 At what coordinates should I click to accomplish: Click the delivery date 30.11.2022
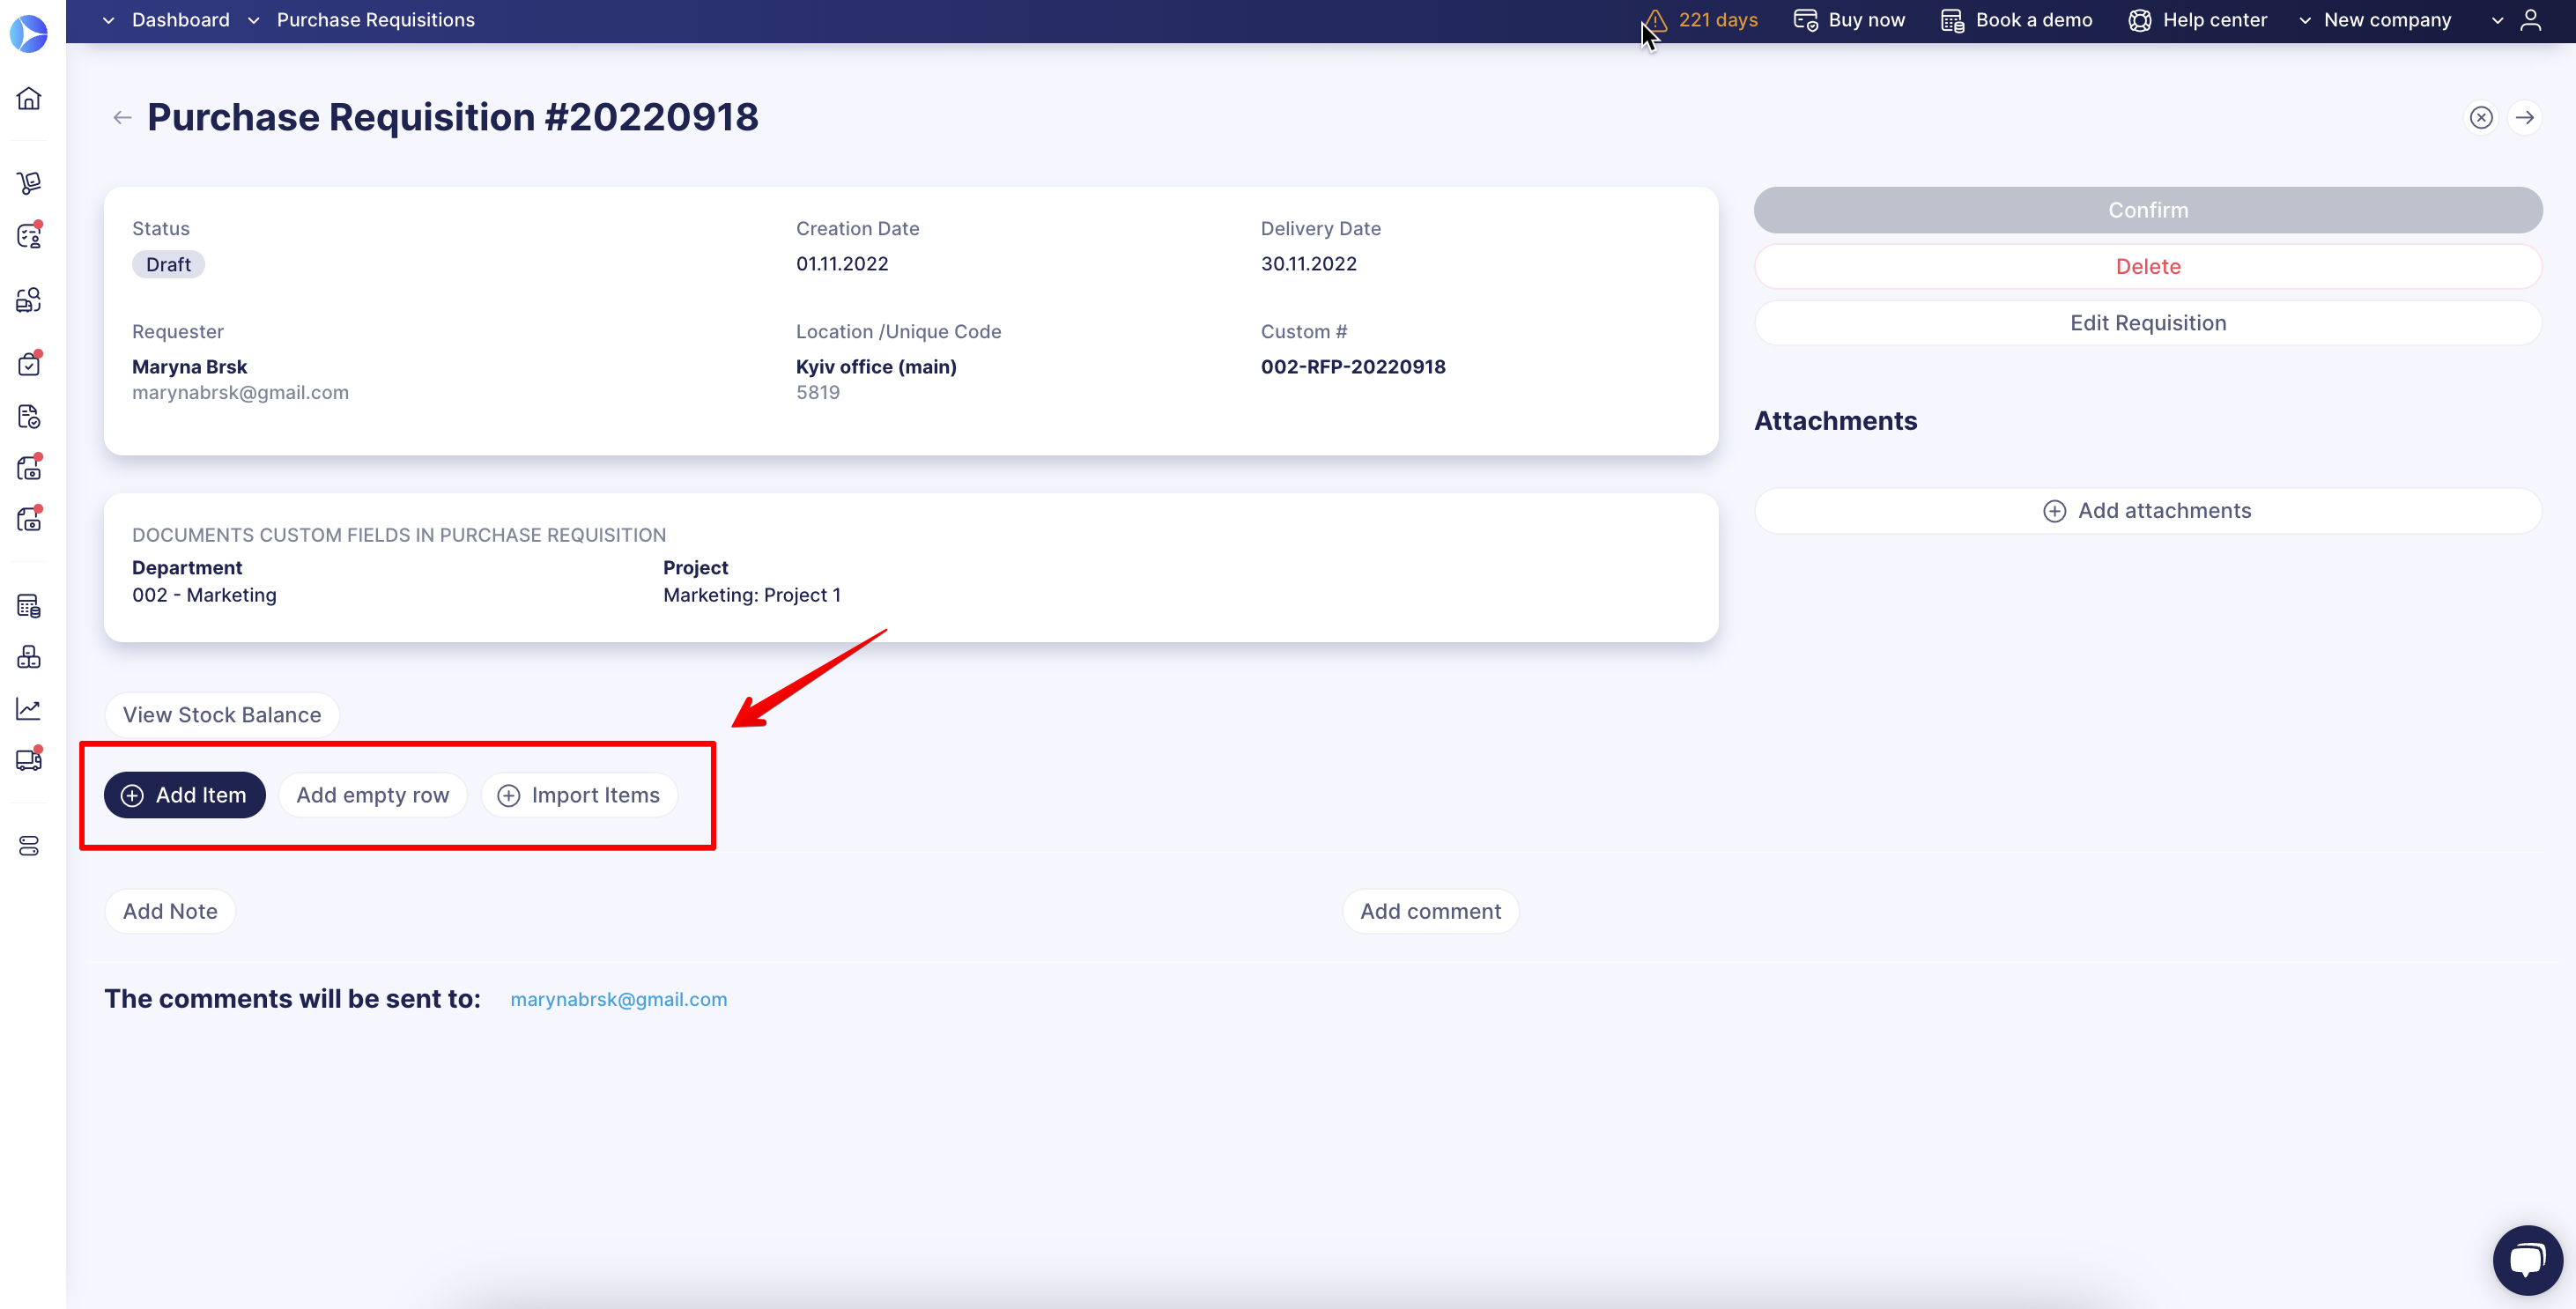tap(1308, 264)
